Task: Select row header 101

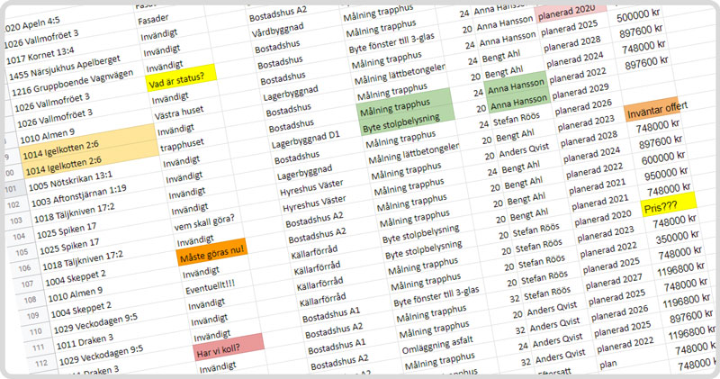Action: pos(11,189)
